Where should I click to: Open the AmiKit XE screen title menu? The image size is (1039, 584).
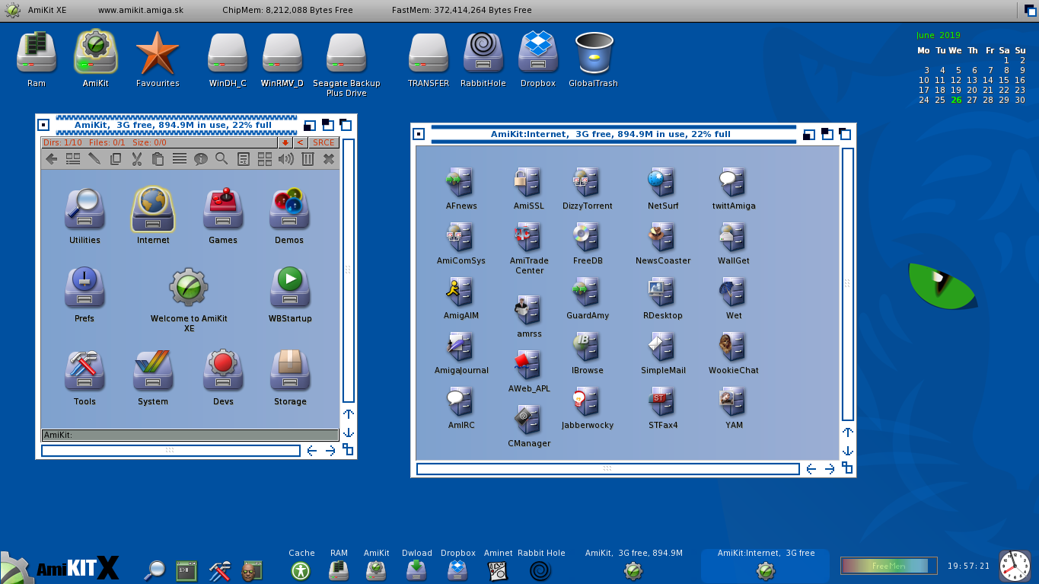tap(46, 10)
